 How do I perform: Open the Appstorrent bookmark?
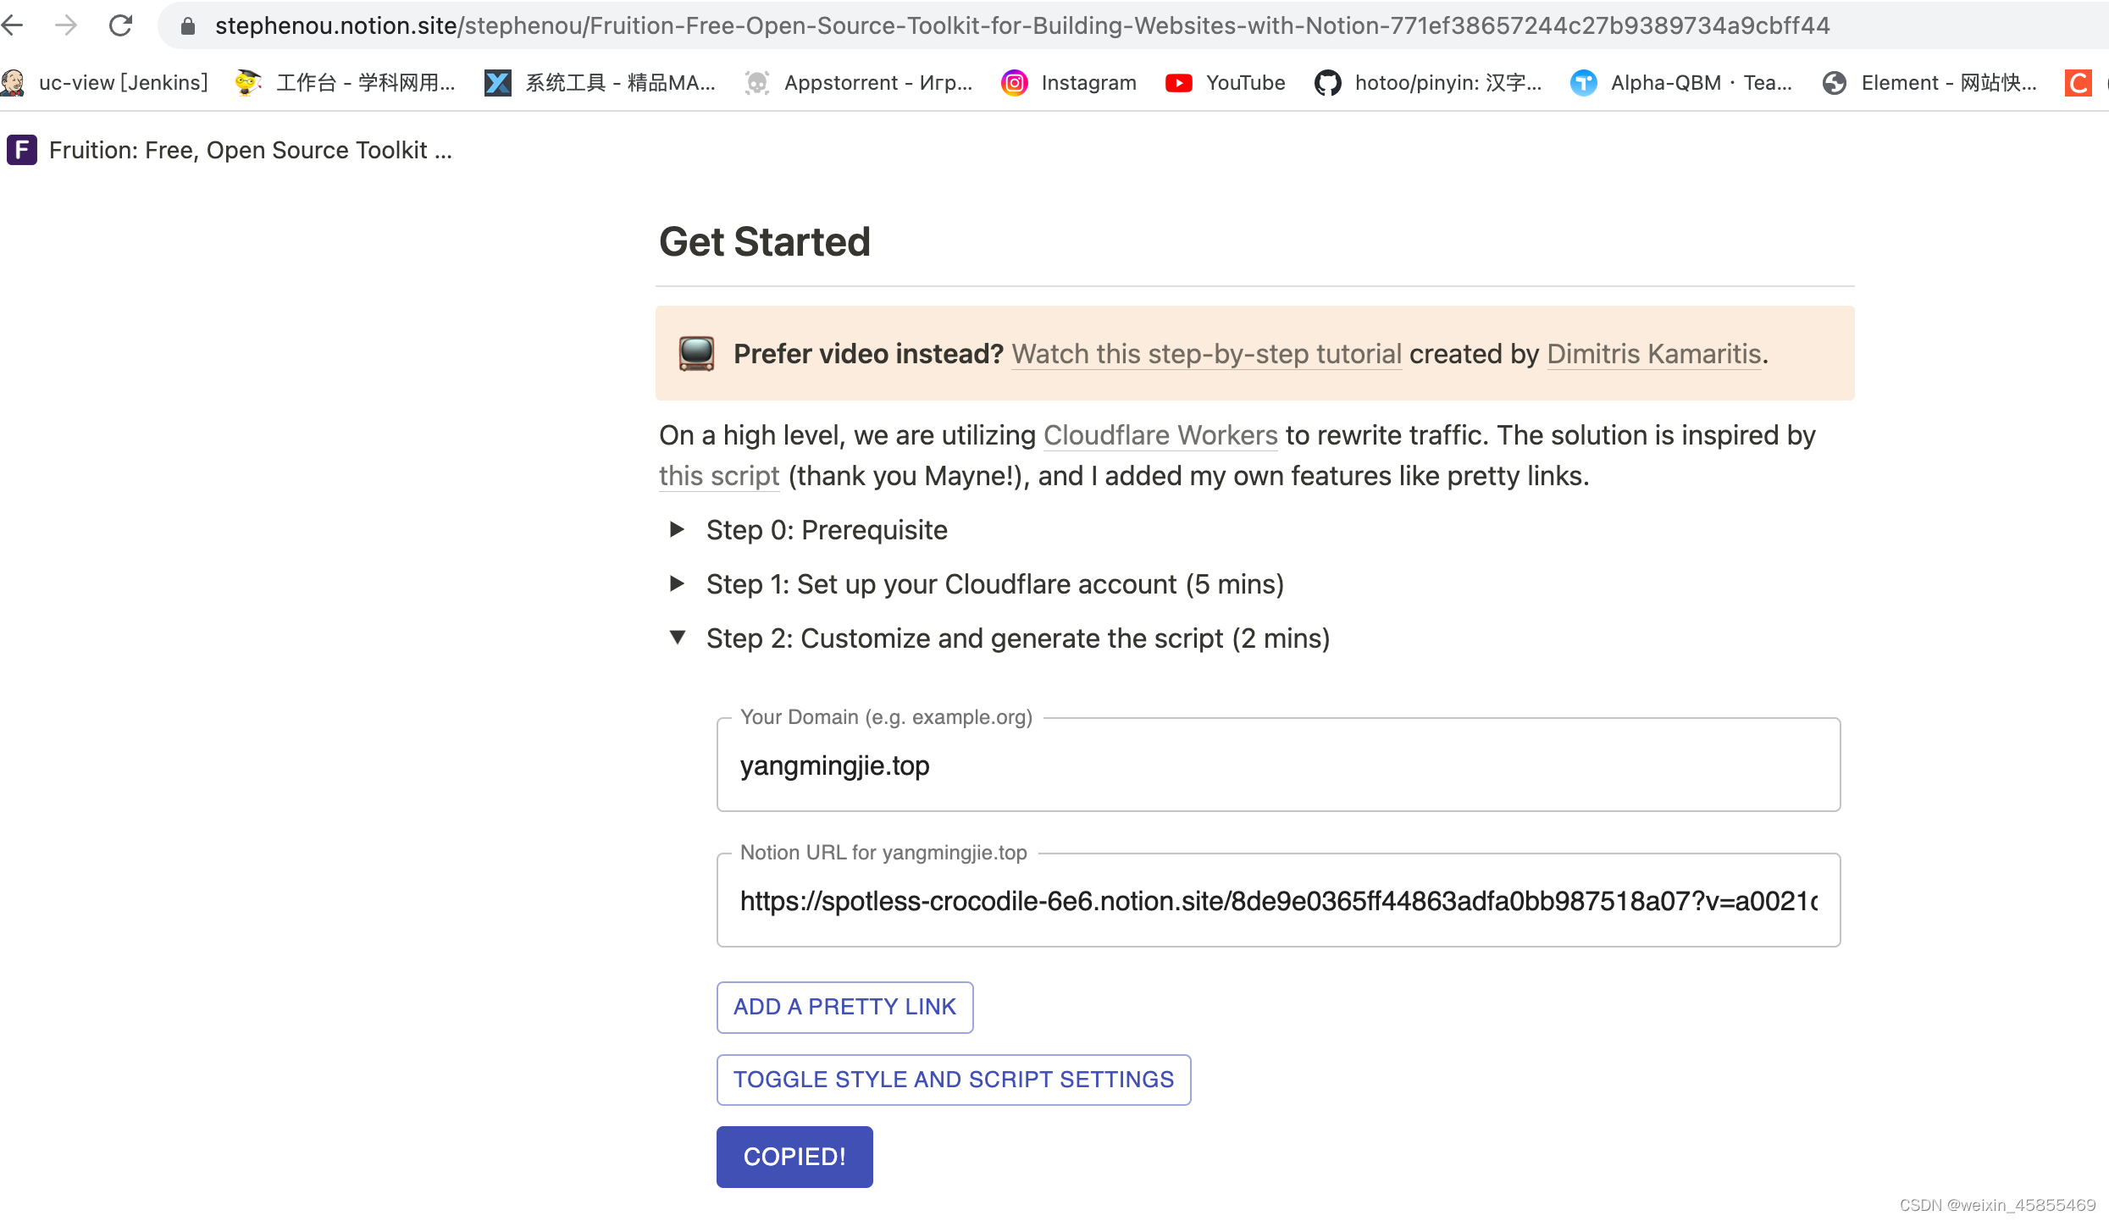pyautogui.click(x=861, y=82)
